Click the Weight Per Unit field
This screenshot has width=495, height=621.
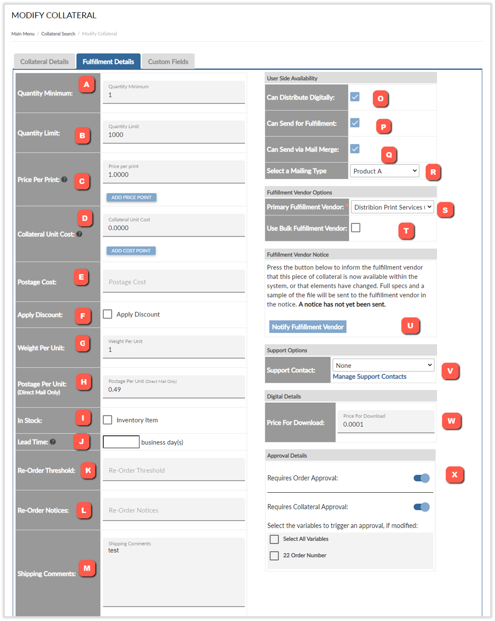coord(174,347)
